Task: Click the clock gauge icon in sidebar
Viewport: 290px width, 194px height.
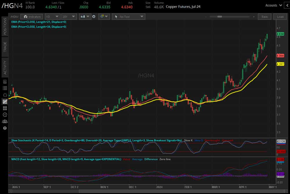Action: [5, 115]
